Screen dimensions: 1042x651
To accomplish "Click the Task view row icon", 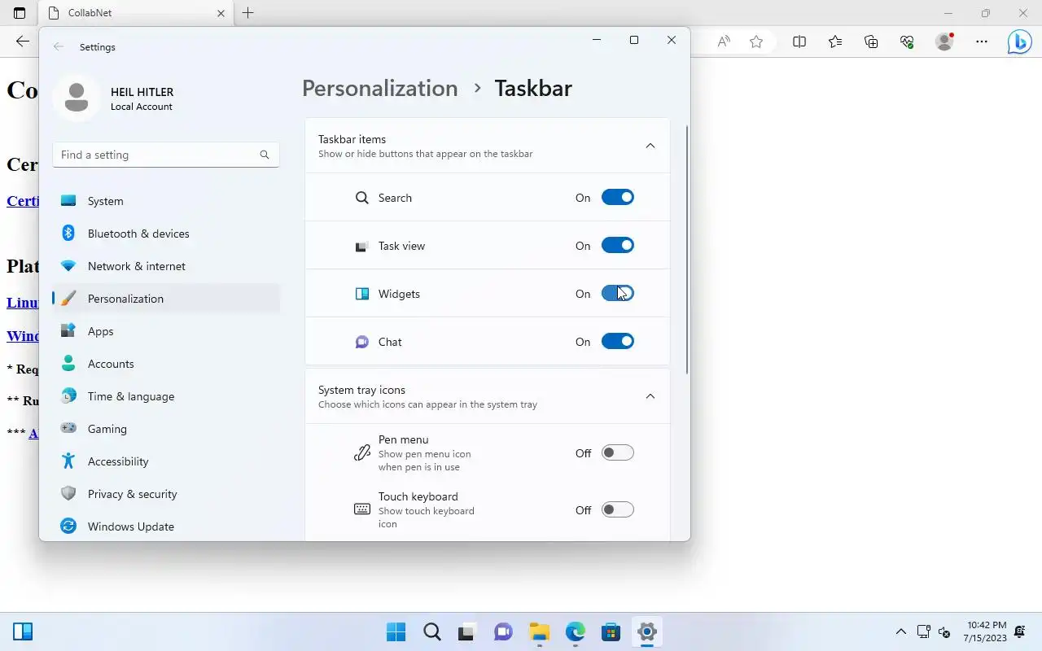I will (362, 246).
